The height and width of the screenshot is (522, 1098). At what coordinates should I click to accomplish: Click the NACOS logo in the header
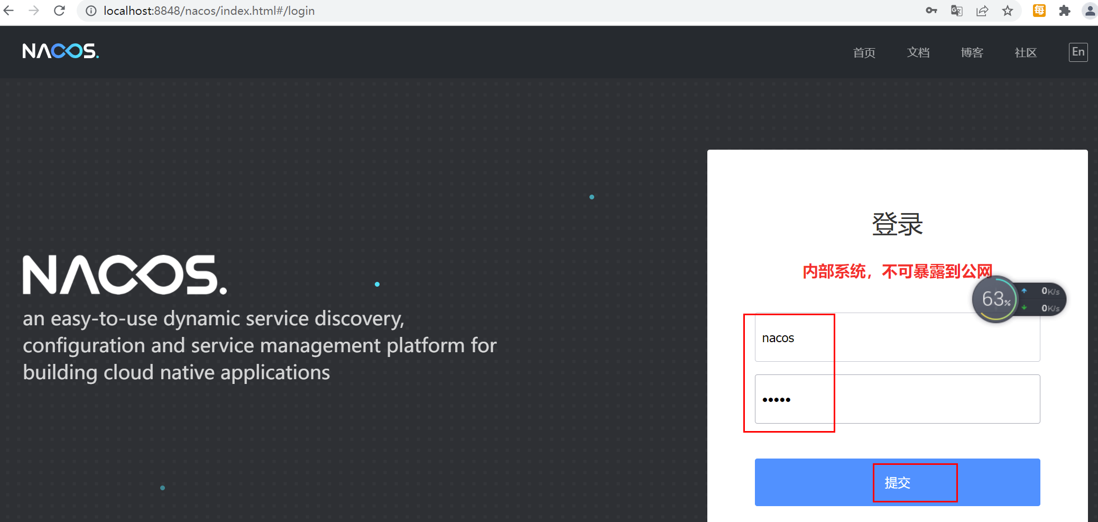61,51
